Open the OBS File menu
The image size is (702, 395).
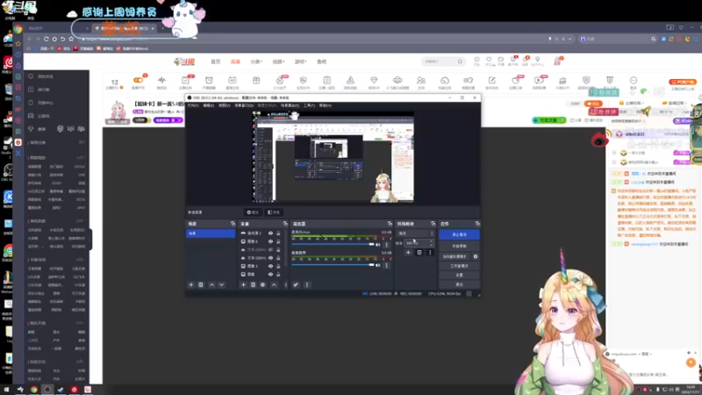click(192, 105)
